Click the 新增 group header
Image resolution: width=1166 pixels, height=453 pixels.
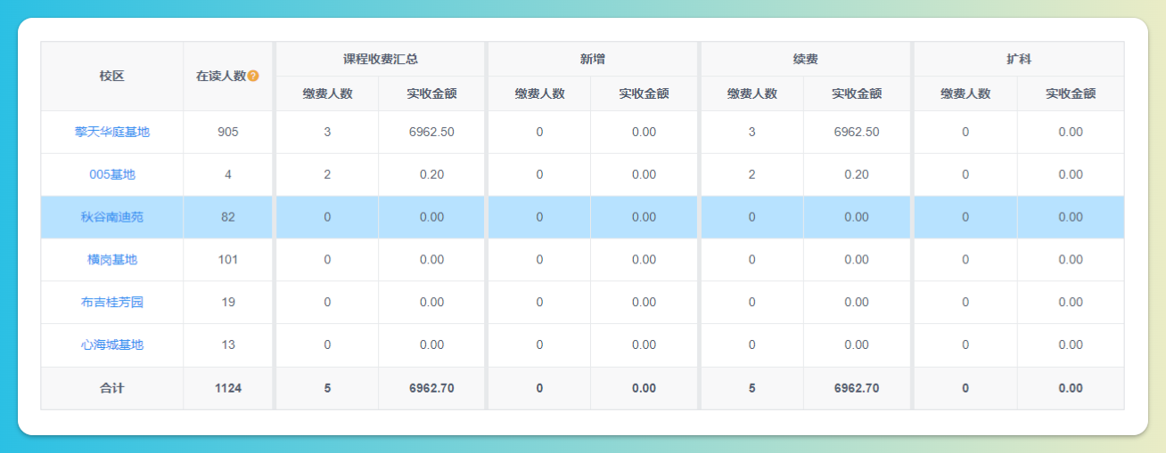click(593, 60)
